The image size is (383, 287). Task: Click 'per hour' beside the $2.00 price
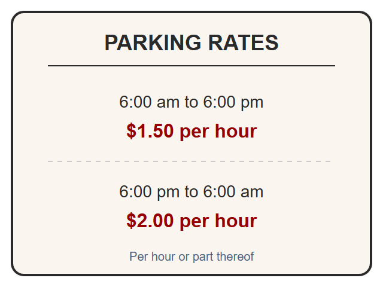point(218,221)
